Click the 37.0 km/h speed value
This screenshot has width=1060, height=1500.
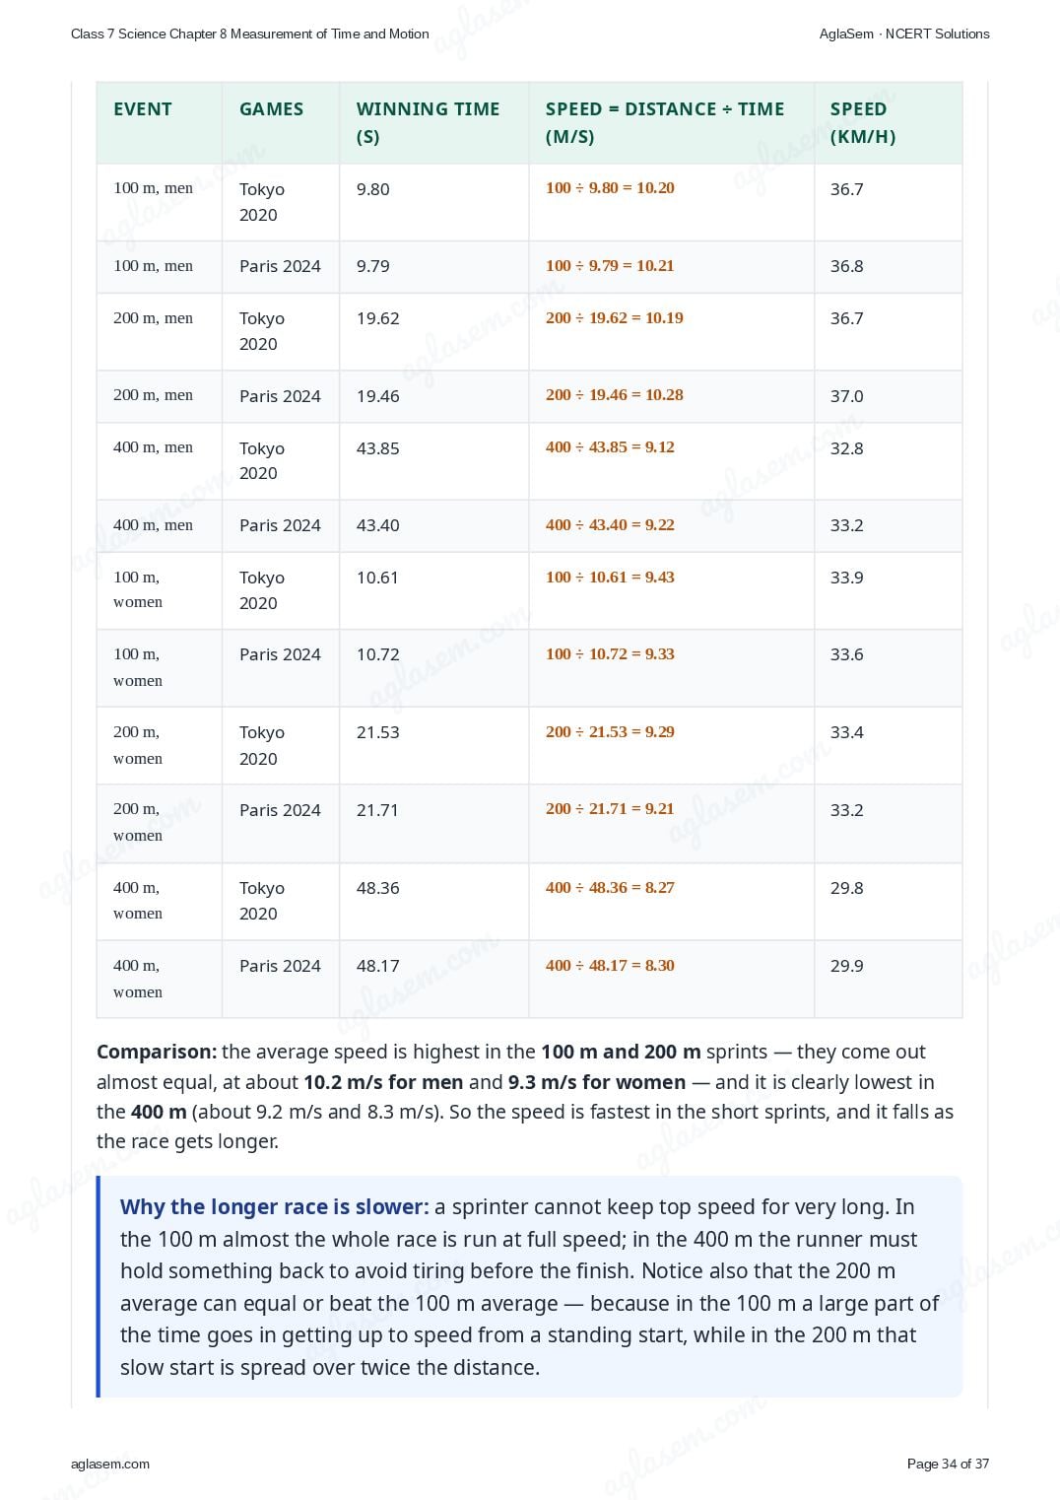coord(847,396)
